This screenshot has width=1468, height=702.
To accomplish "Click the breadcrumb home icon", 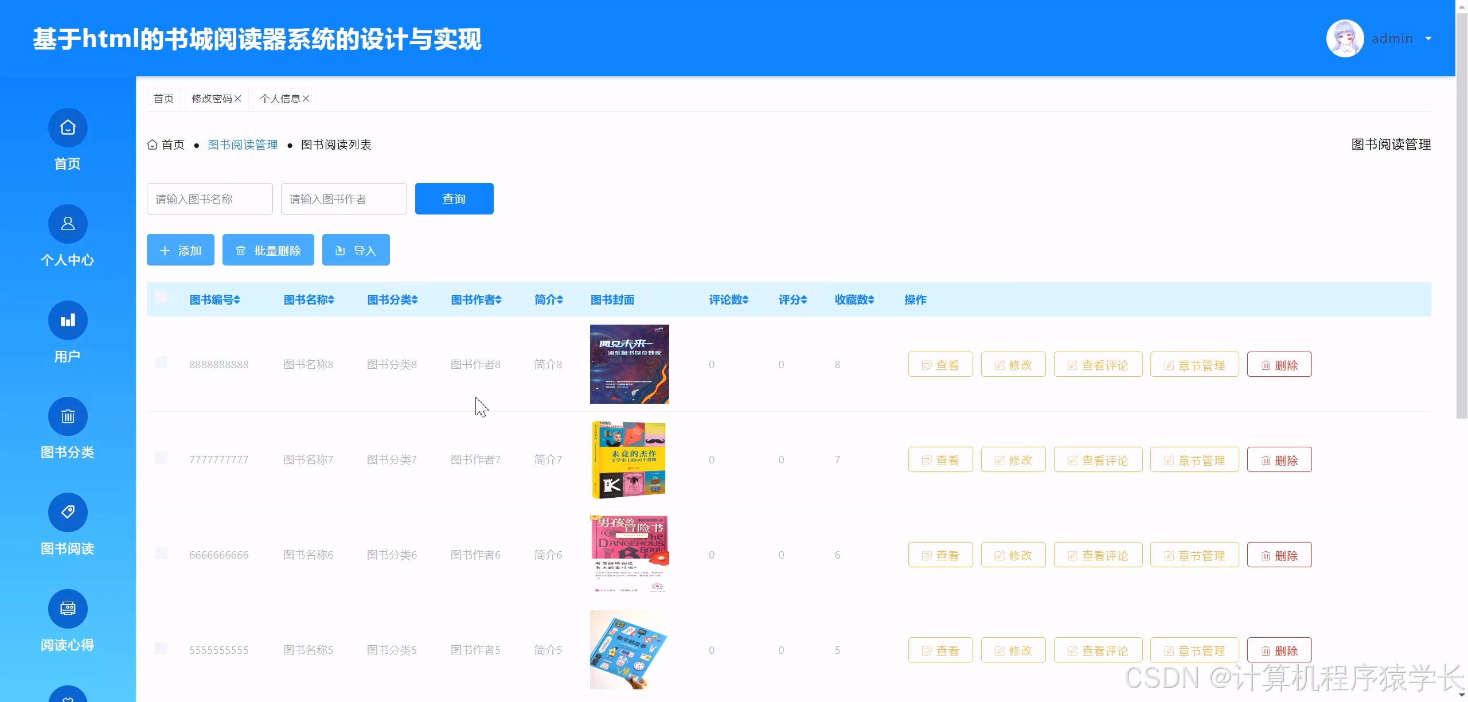I will (152, 145).
